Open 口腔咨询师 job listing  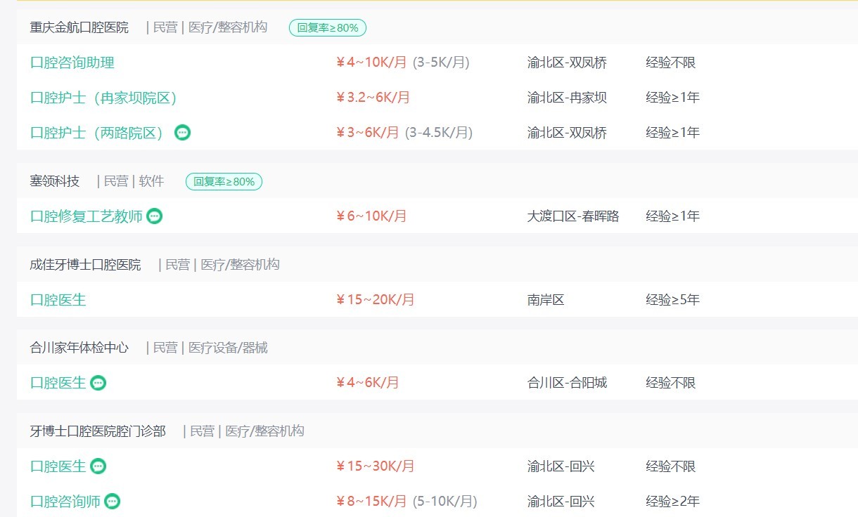click(x=65, y=502)
